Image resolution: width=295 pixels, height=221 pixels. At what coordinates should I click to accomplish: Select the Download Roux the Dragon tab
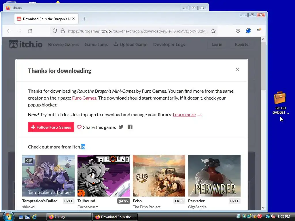point(46,19)
